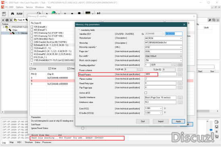The image size is (221, 147).
Task: Click the Apply button
Action: pyautogui.click(x=178, y=121)
